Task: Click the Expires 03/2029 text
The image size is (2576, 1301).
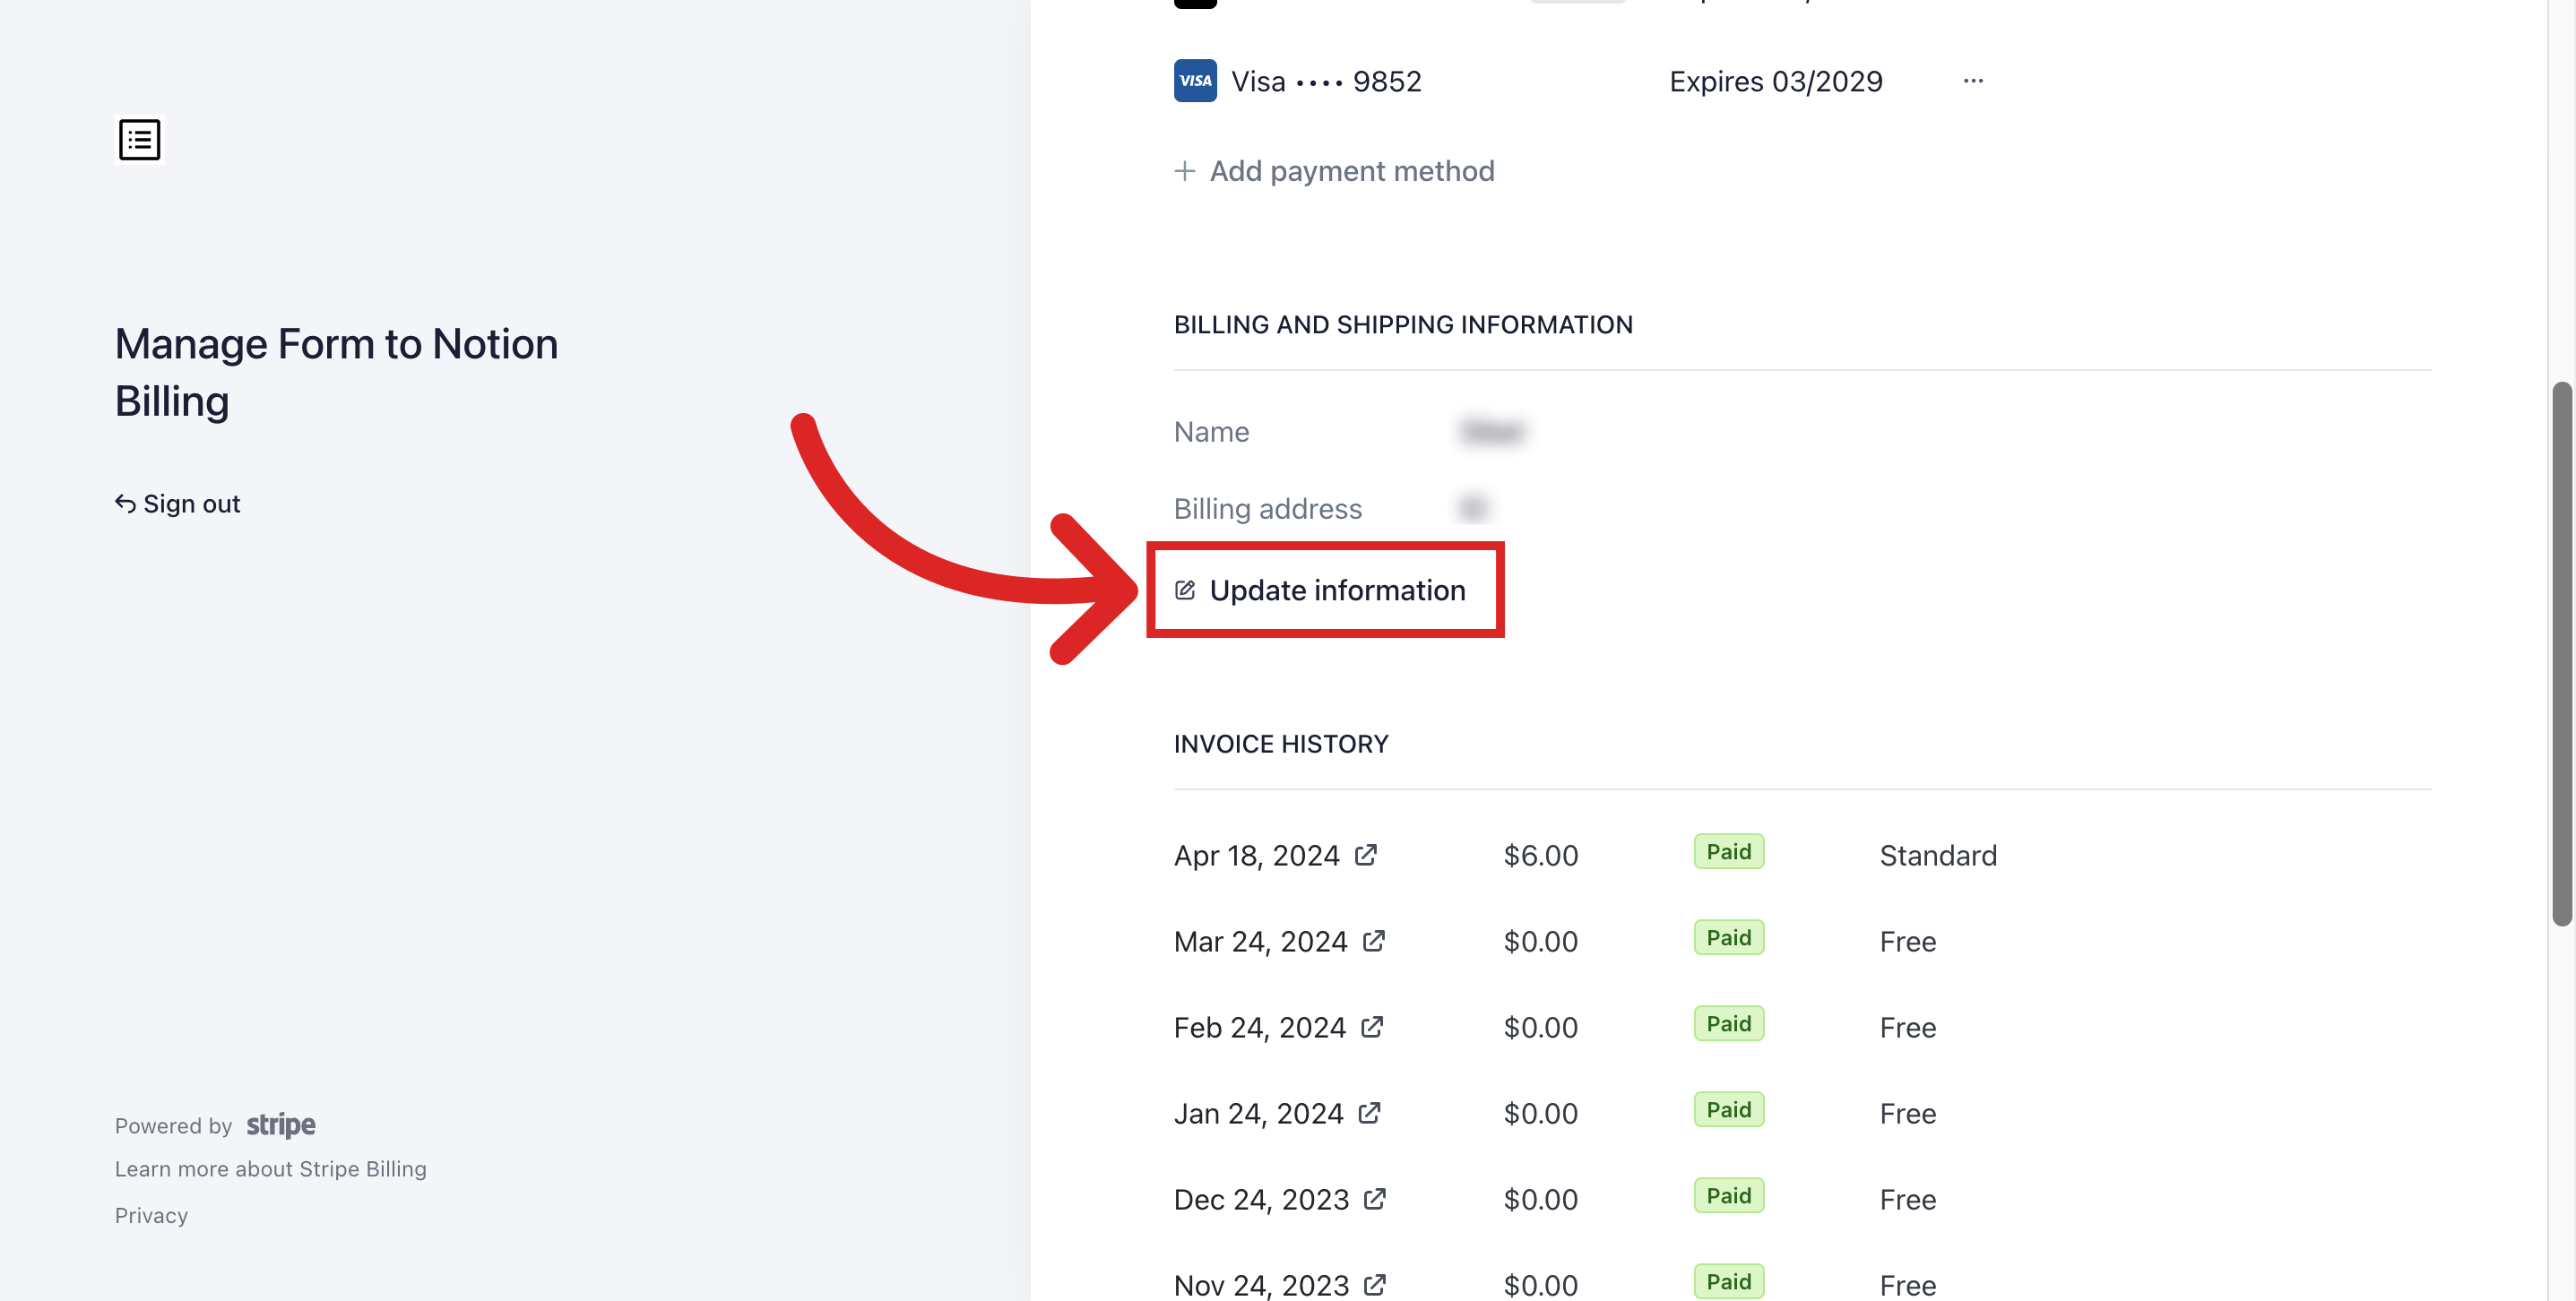Action: coord(1776,81)
